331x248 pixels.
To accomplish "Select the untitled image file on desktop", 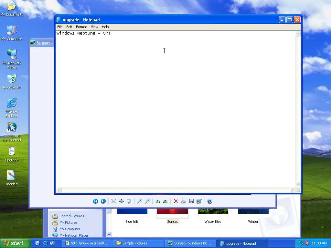I will (12, 178).
